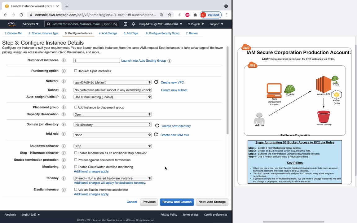The height and width of the screenshot is (223, 357).
Task: Open the English (US) language selector
Action: pos(30,215)
